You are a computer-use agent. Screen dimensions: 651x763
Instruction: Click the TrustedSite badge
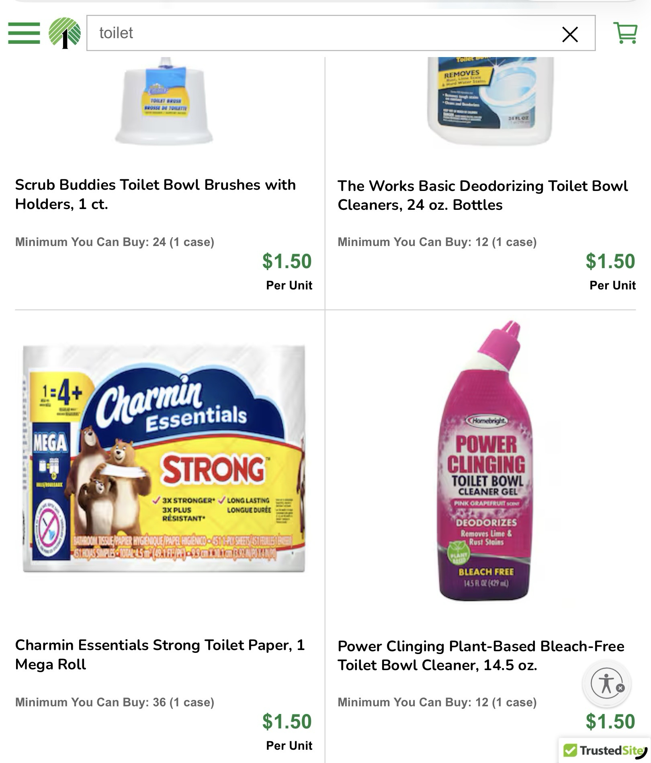(x=605, y=750)
